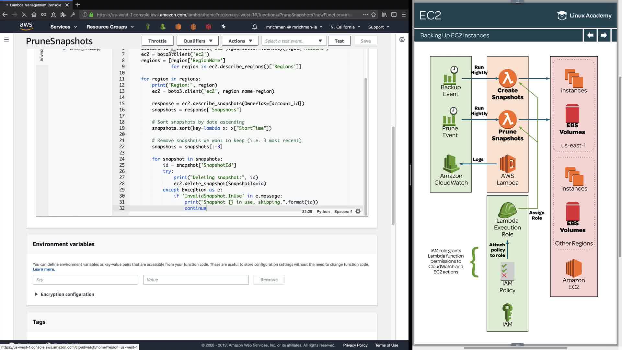Follow the Learn more link

click(44, 269)
